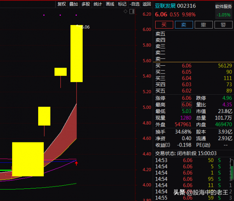Screen dimensions: 234x201
Task: Click the 警 price alert button
Action: (x=223, y=25)
